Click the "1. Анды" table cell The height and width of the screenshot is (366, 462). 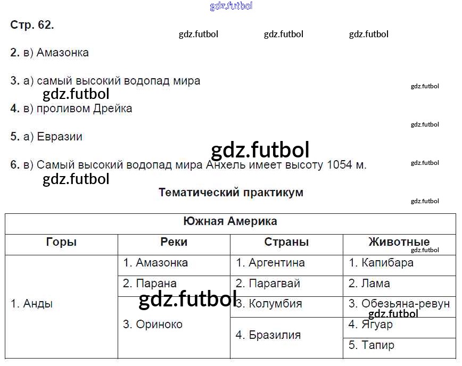coord(32,304)
